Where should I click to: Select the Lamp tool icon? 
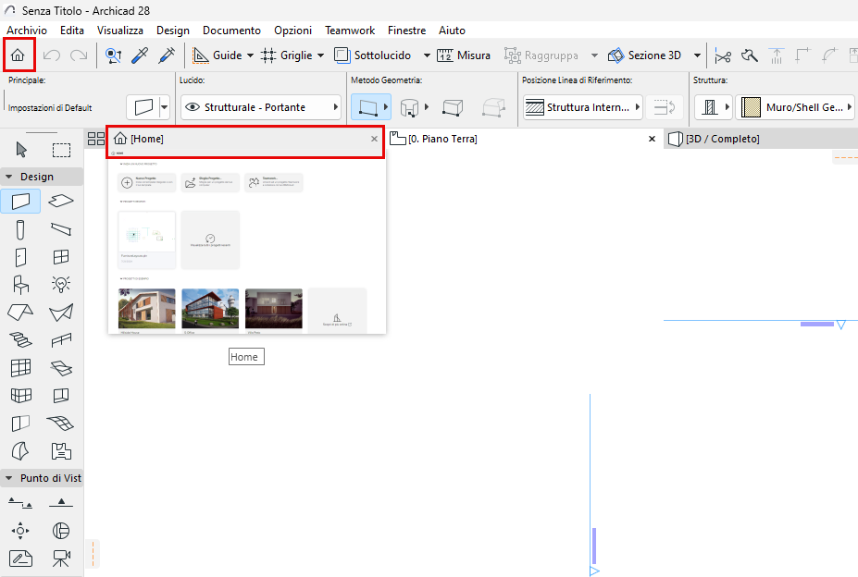(61, 285)
